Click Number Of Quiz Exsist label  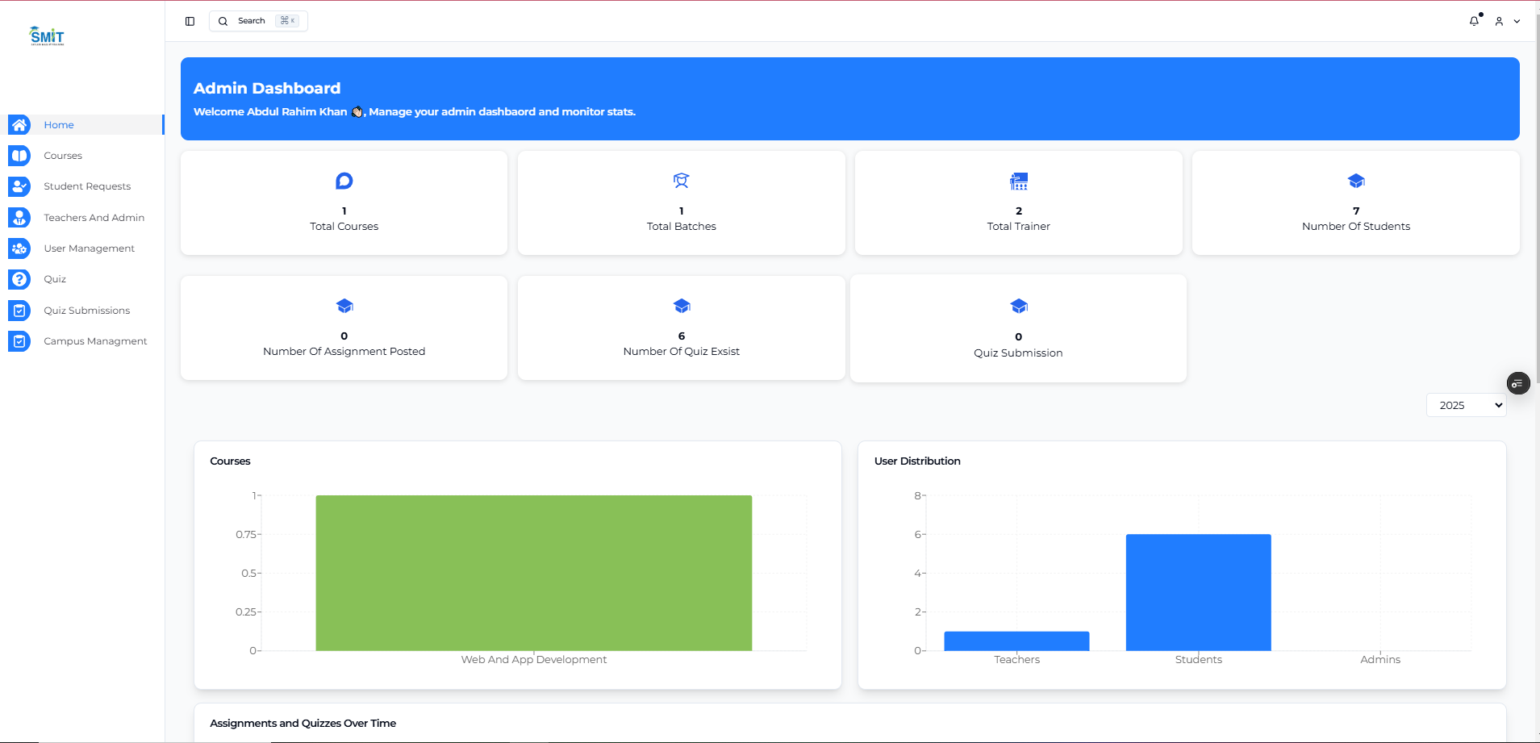pyautogui.click(x=682, y=352)
